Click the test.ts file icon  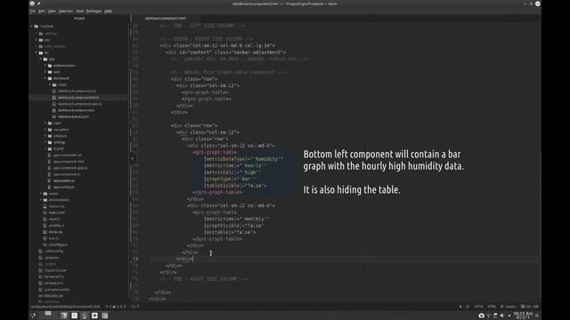[x=45, y=238]
